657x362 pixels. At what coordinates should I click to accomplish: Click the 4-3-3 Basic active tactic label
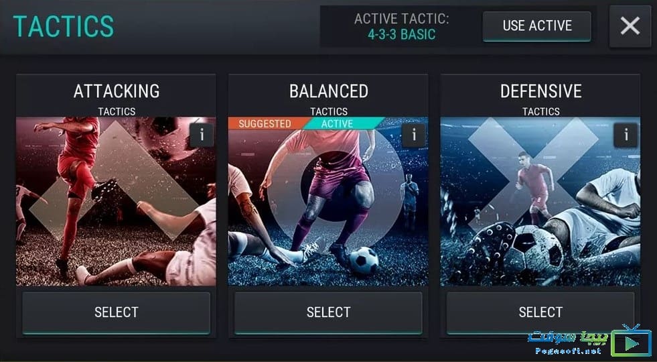(x=401, y=34)
